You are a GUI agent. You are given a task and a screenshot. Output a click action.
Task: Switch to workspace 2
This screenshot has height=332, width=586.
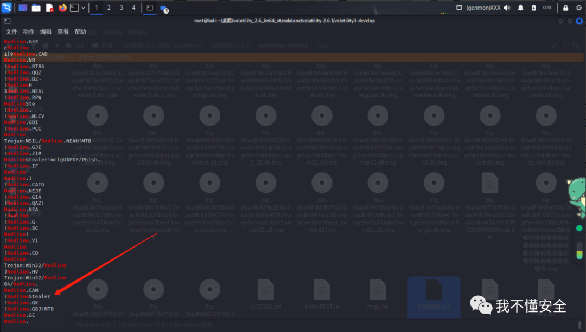coord(109,8)
